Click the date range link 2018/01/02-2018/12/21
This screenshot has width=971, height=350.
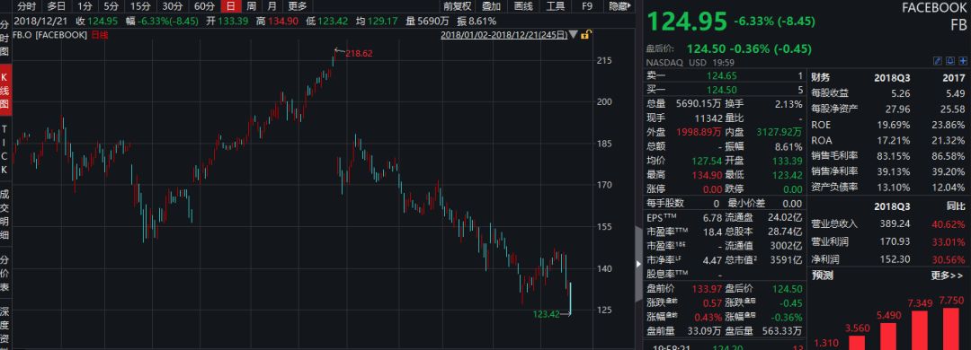tap(504, 35)
